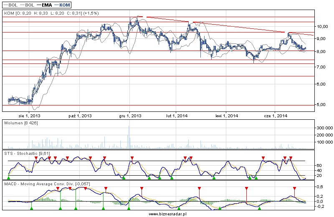The image size is (334, 217).
Task: Click the cze 1, 2014 date label
Action: [276, 116]
